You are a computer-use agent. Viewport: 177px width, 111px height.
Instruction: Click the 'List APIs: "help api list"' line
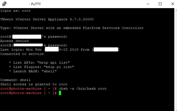point(39,63)
